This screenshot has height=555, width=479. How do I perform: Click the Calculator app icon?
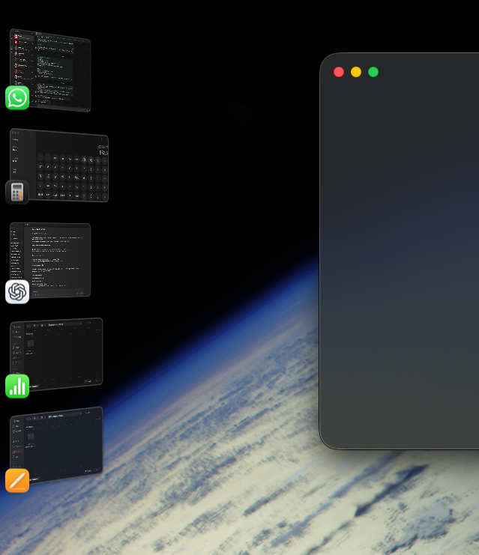tap(17, 192)
